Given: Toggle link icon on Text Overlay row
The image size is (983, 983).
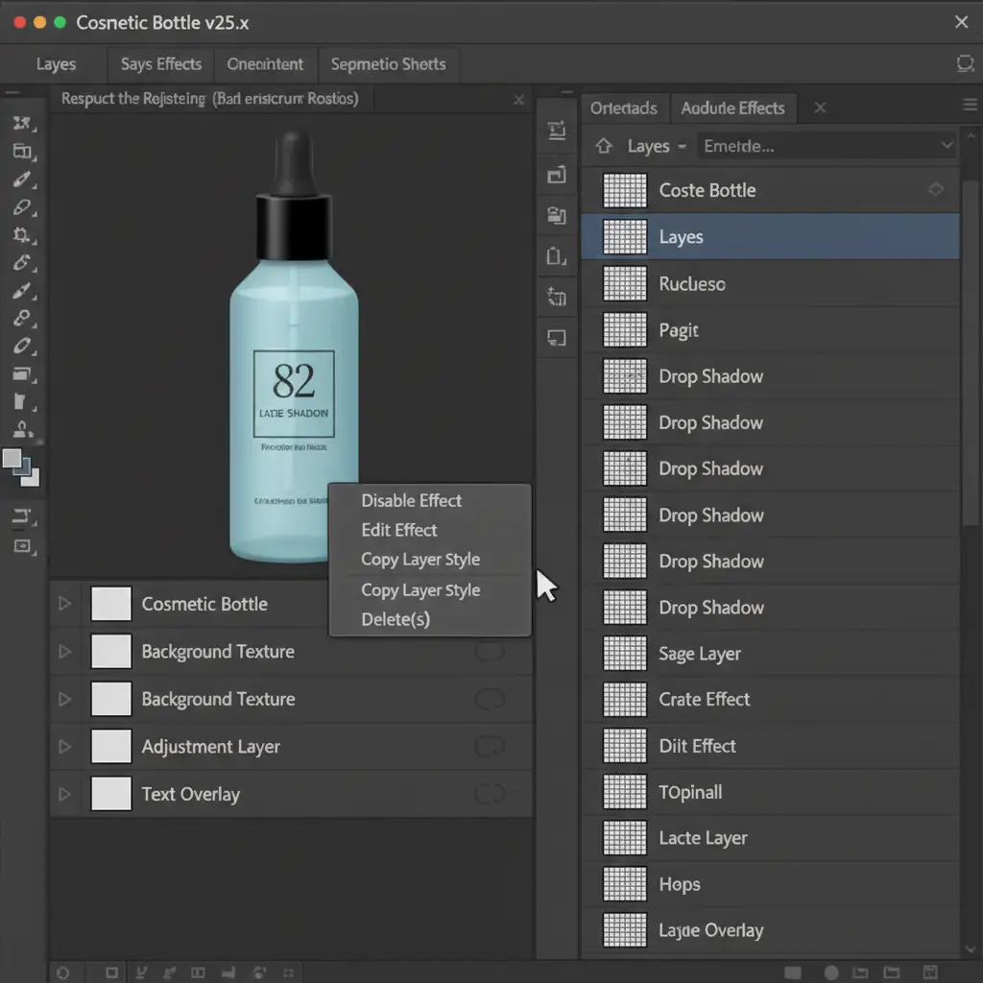Looking at the screenshot, I should click(x=490, y=793).
